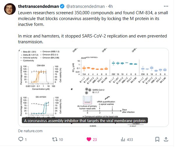Screen dimensions: 177x147
Task: Toggle the bookmark icon on this post
Action: click(x=157, y=140)
